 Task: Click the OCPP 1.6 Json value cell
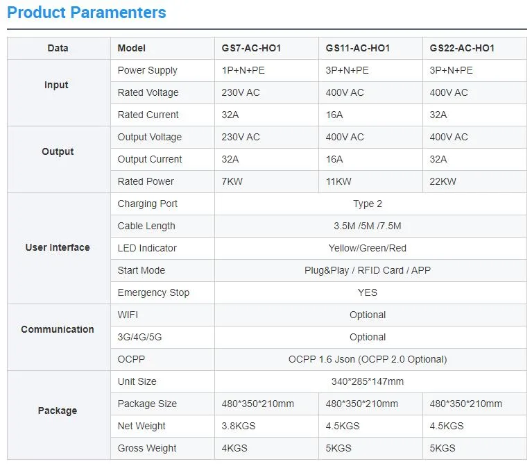[368, 359]
